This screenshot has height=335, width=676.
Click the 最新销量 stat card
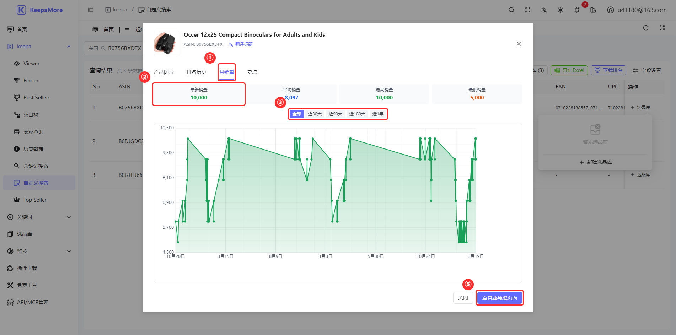coord(199,94)
